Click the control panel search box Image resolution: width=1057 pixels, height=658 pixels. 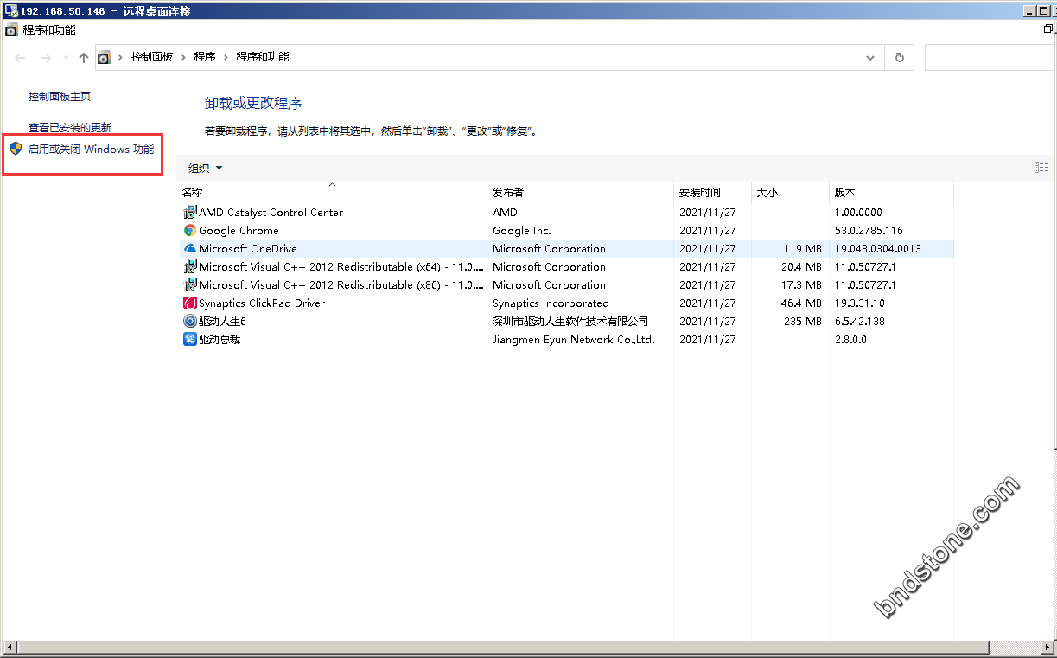click(990, 57)
